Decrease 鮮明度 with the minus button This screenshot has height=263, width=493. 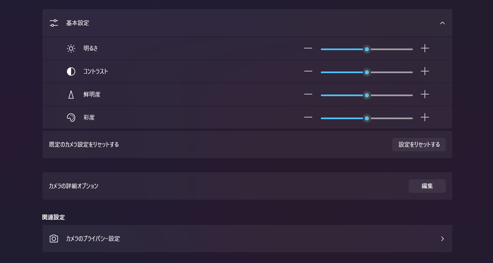[x=308, y=95]
